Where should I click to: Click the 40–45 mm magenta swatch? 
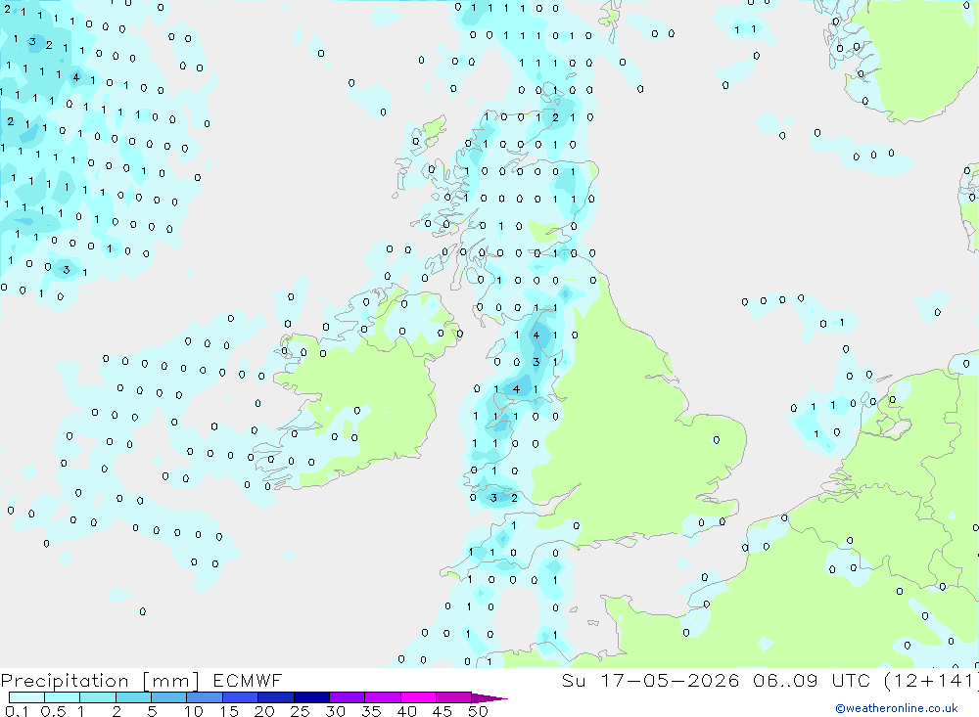(418, 697)
